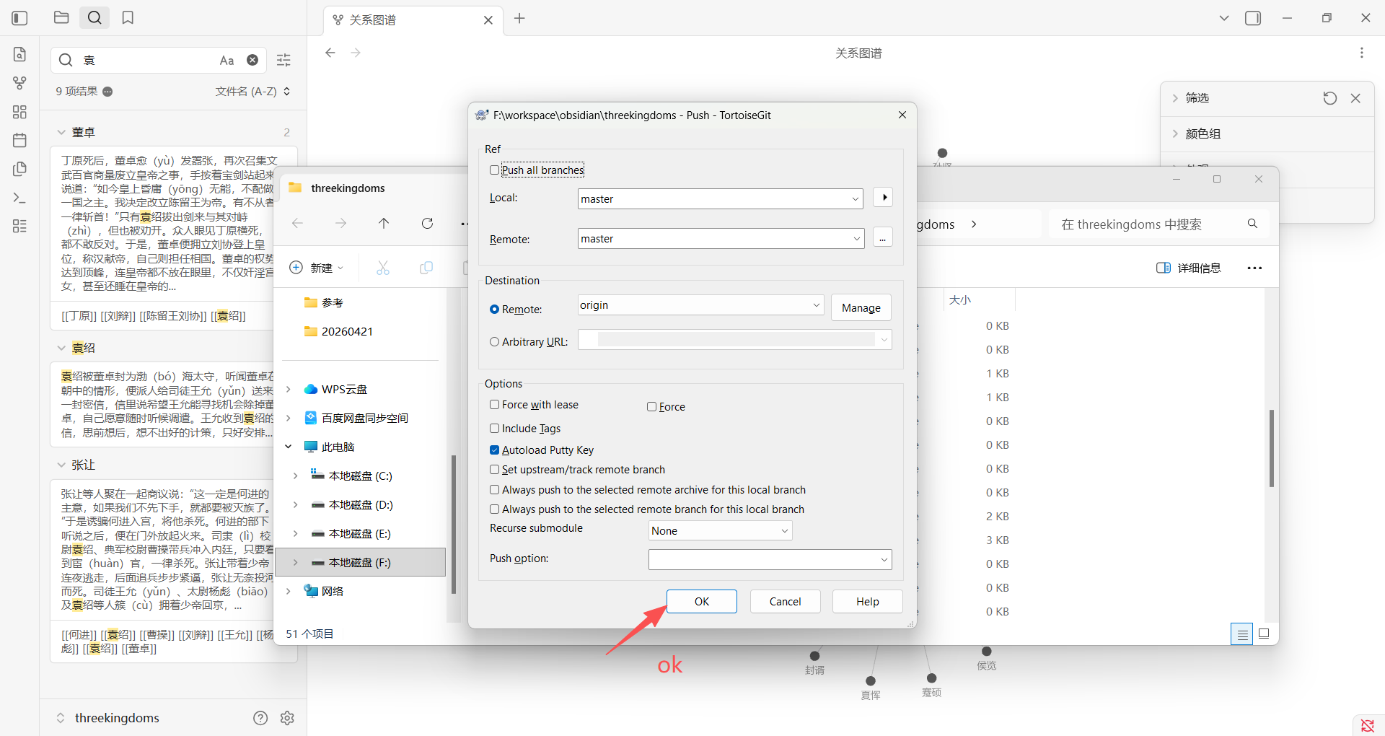Expand 本地磁盘 (C:) in Explorer tree
Image resolution: width=1385 pixels, height=736 pixels.
295,476
